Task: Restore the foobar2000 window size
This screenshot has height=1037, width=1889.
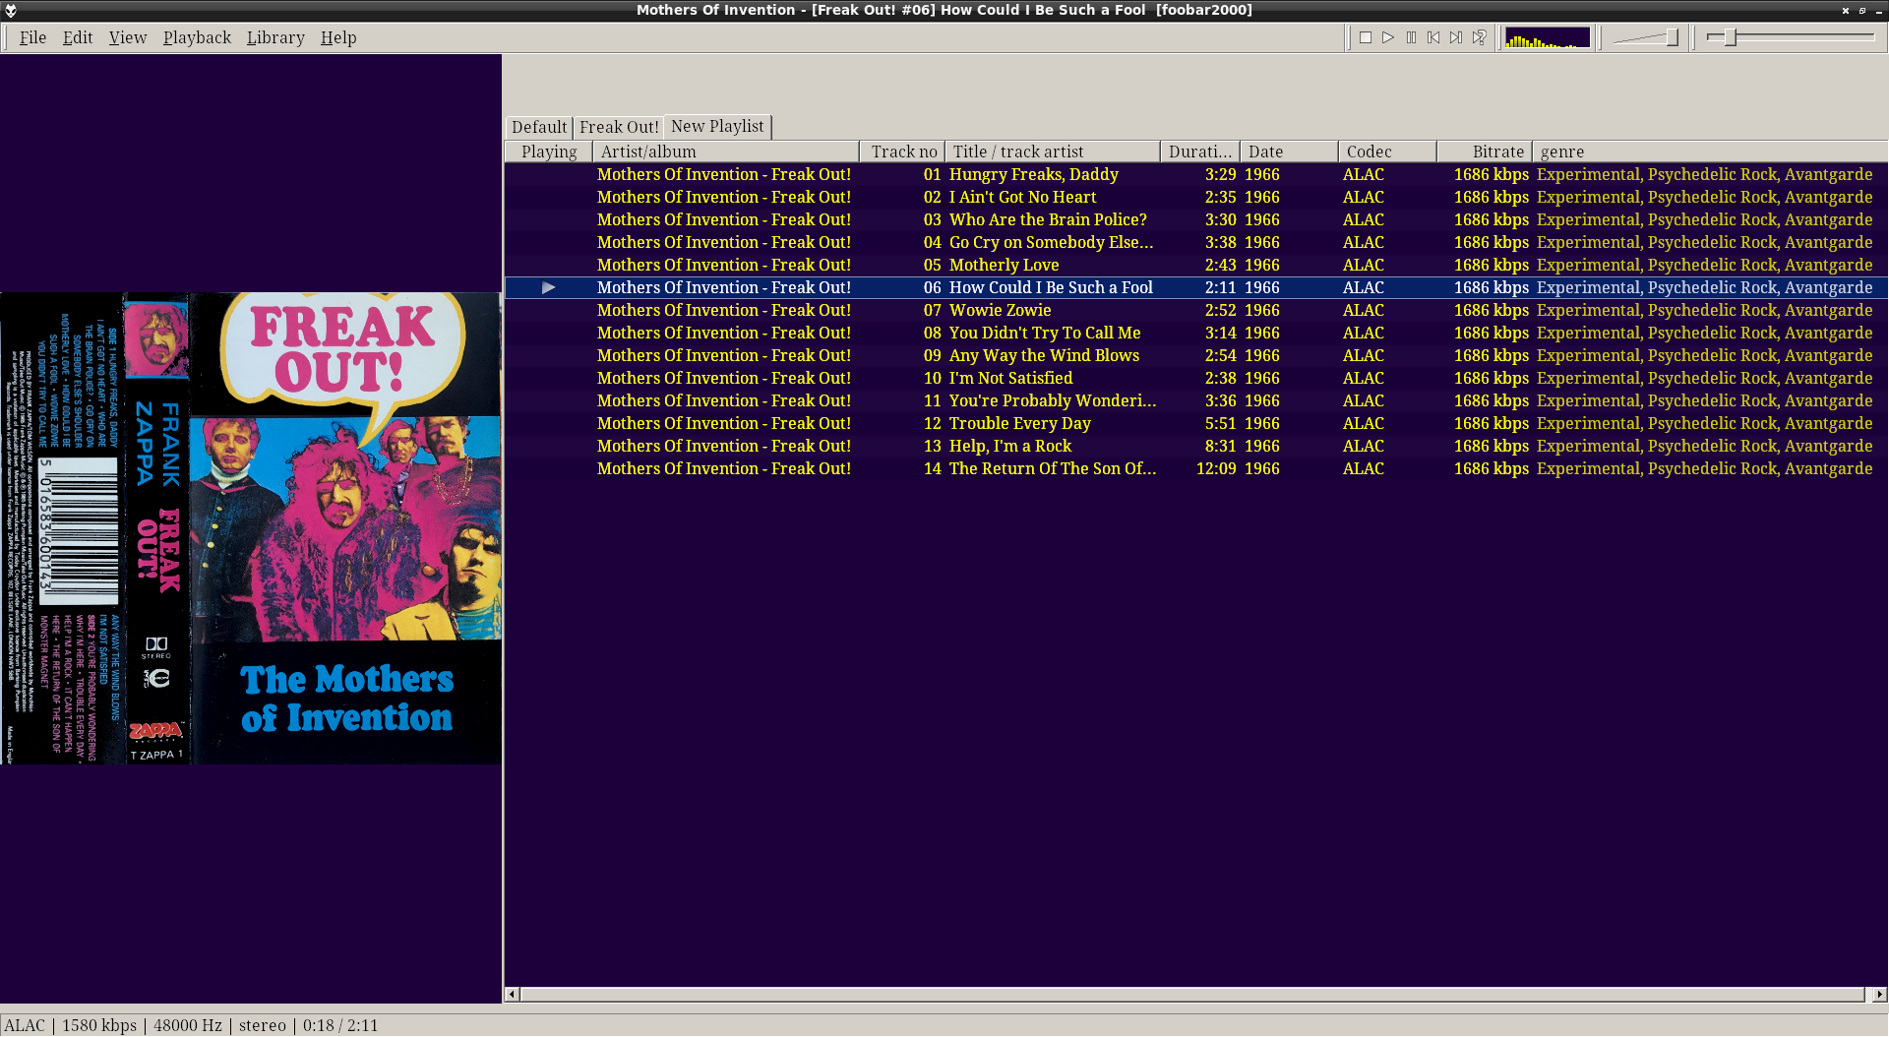Action: (x=1861, y=11)
